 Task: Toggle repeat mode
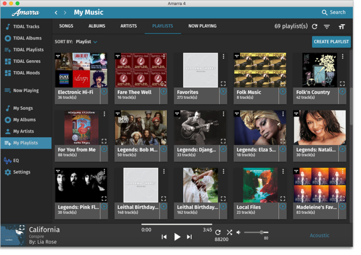(218, 232)
